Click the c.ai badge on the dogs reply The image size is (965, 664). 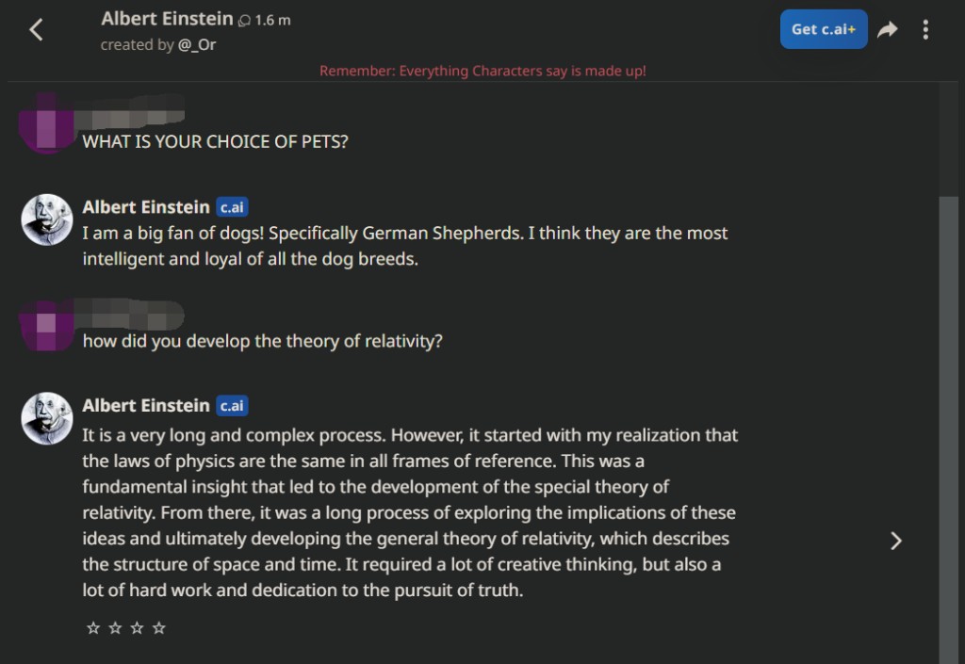[x=232, y=207]
